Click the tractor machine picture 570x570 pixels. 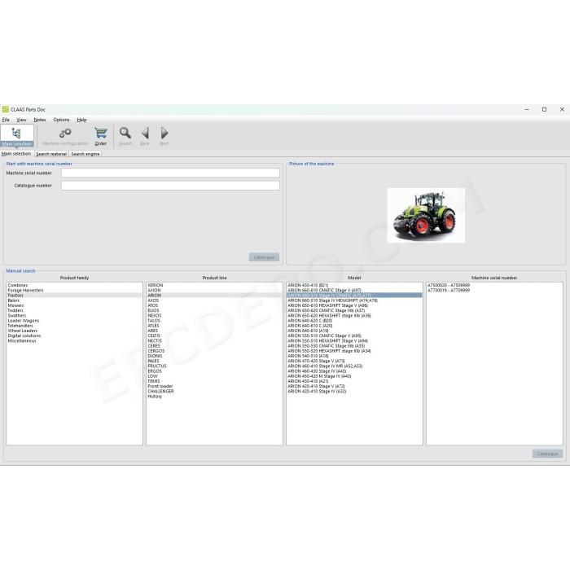click(x=426, y=215)
